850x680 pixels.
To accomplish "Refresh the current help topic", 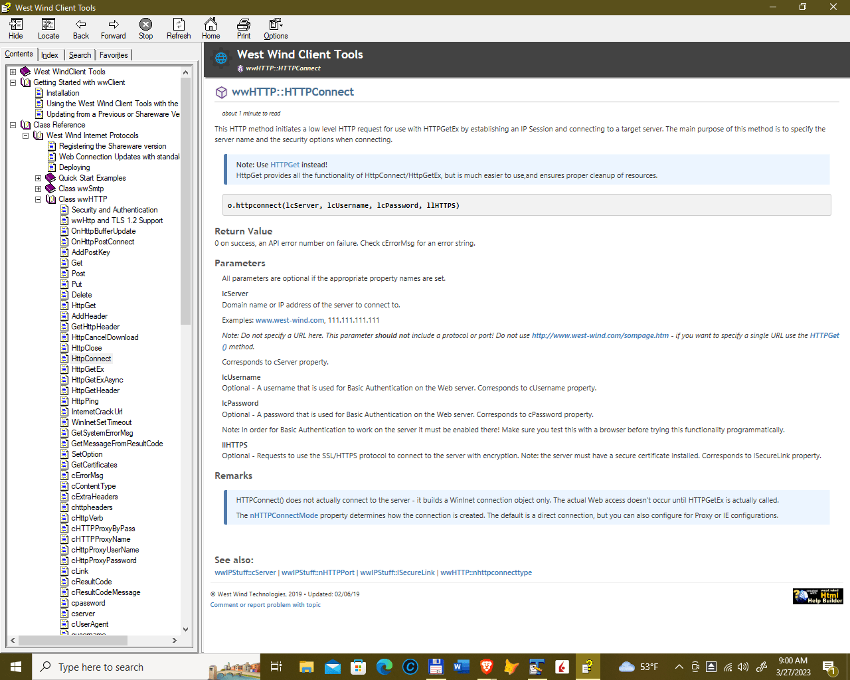I will (x=178, y=29).
